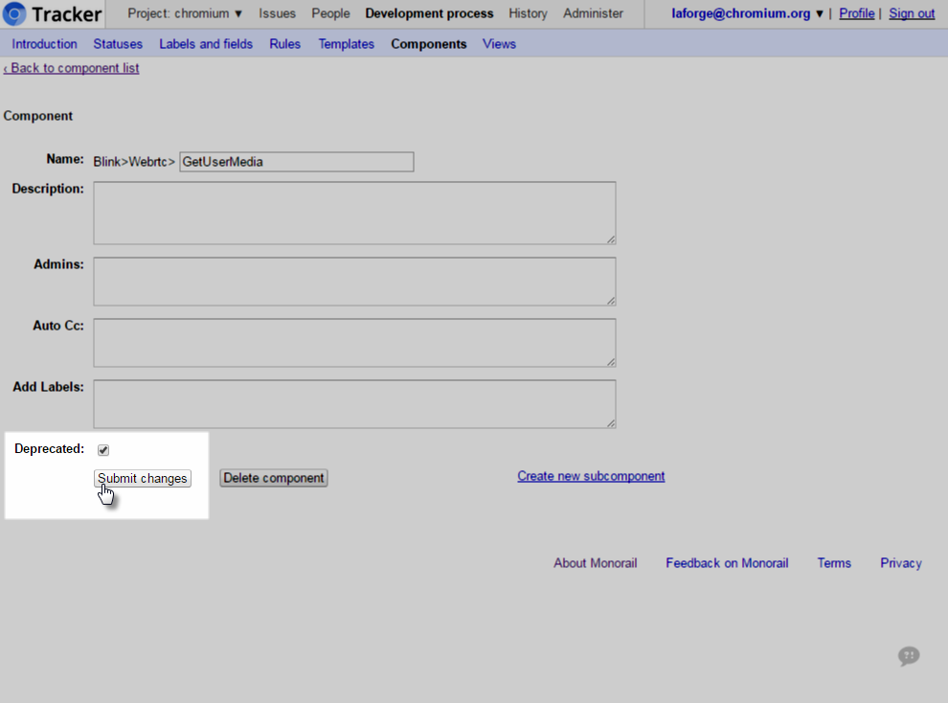The width and height of the screenshot is (948, 703).
Task: Follow the Create new subcomponent link
Action: tap(591, 476)
